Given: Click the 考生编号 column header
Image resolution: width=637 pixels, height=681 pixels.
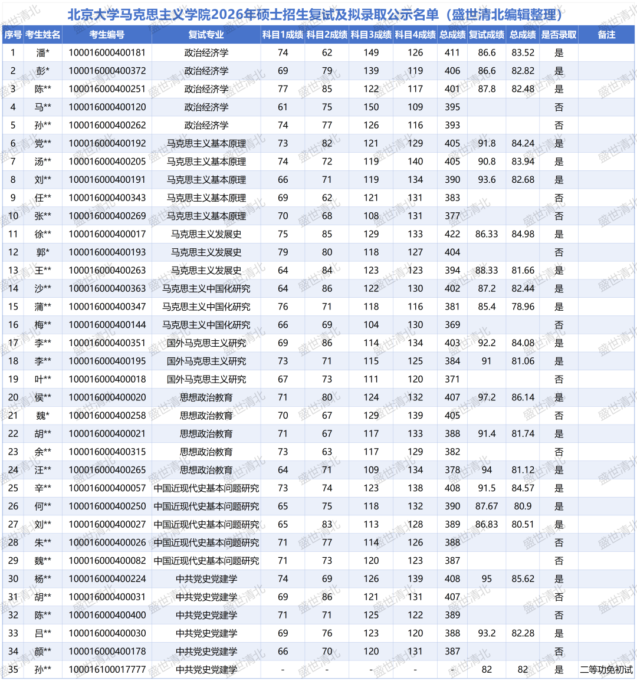Looking at the screenshot, I should [x=107, y=35].
